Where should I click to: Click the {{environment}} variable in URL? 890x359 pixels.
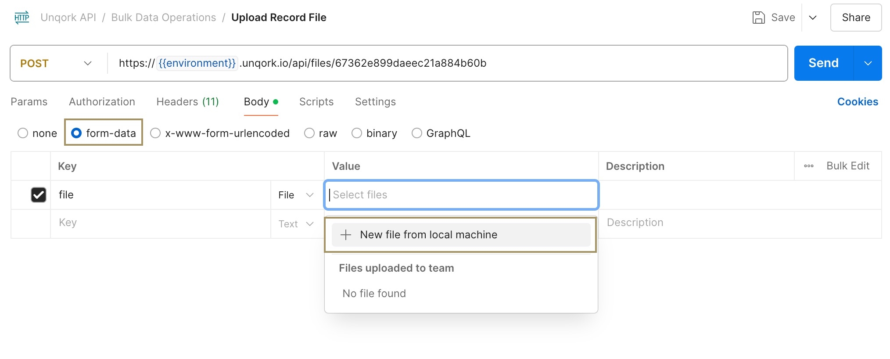point(197,63)
